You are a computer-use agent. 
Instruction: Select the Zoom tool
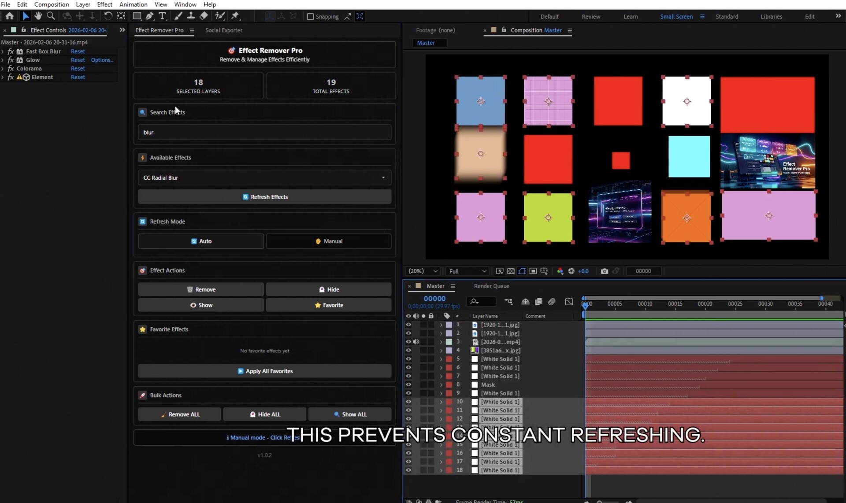[51, 16]
